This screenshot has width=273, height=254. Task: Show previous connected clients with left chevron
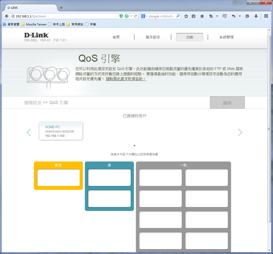pos(29,133)
